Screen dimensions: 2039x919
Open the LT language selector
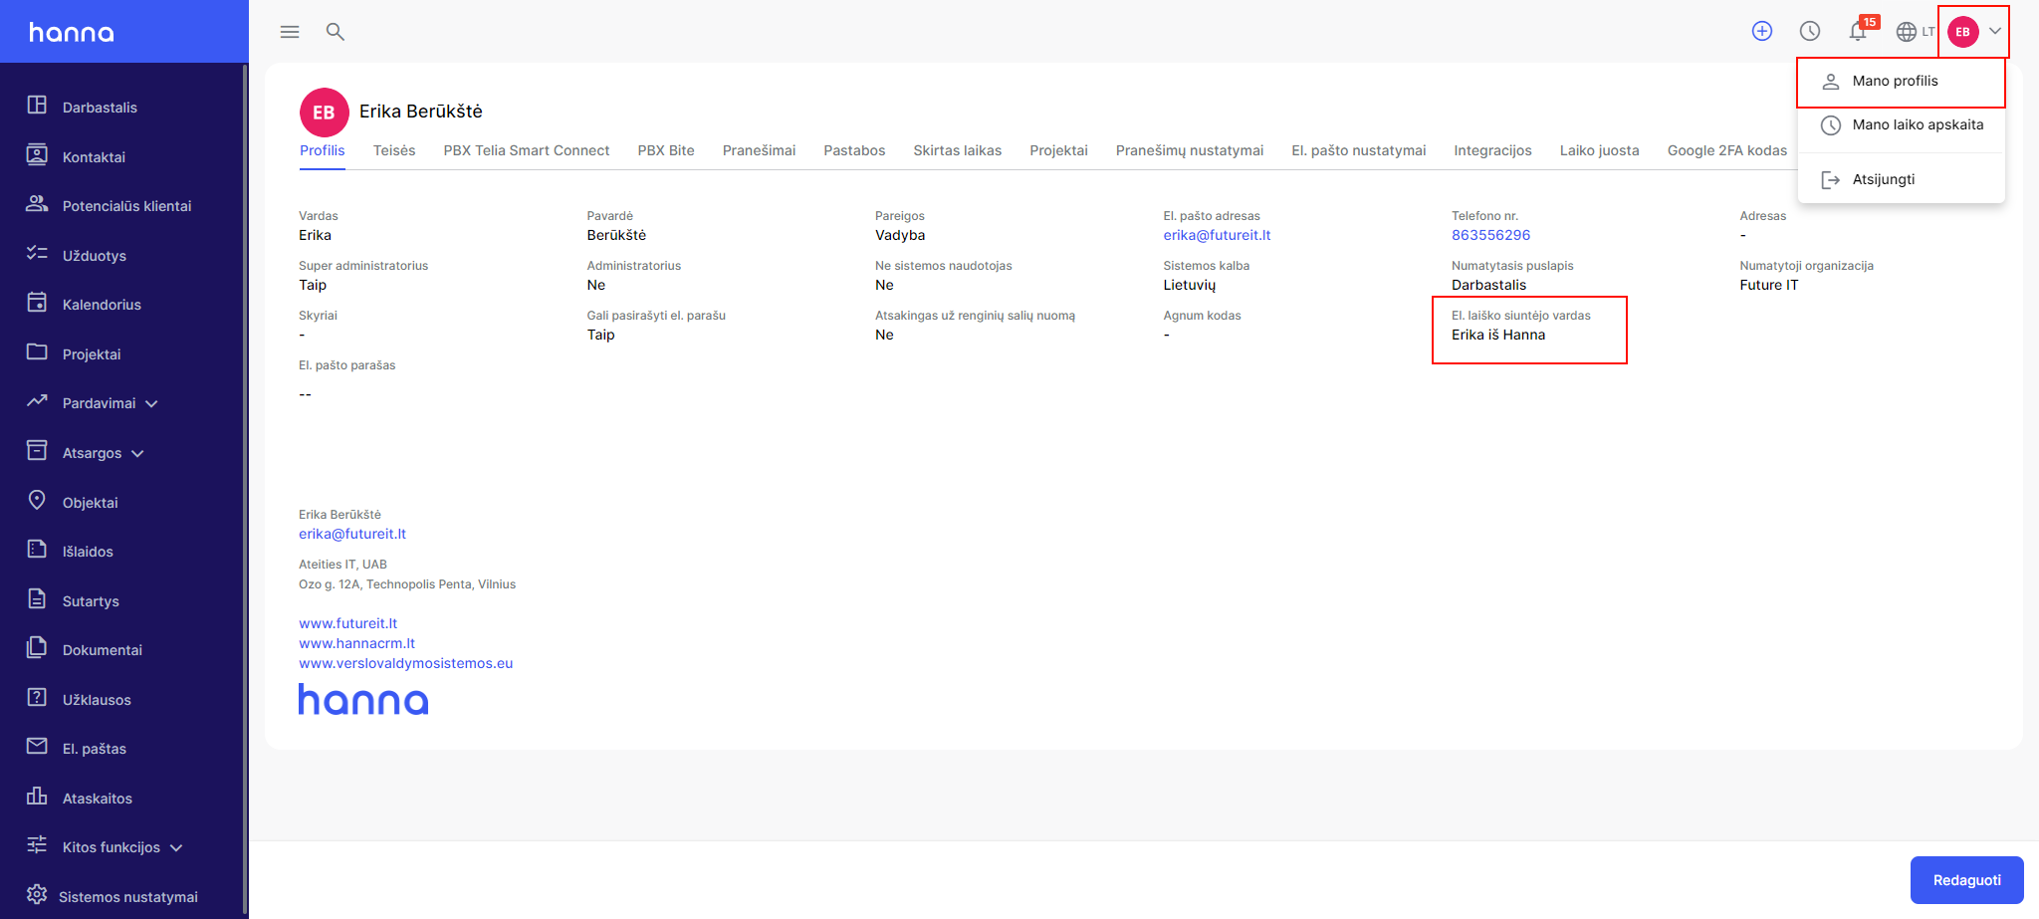(1928, 32)
